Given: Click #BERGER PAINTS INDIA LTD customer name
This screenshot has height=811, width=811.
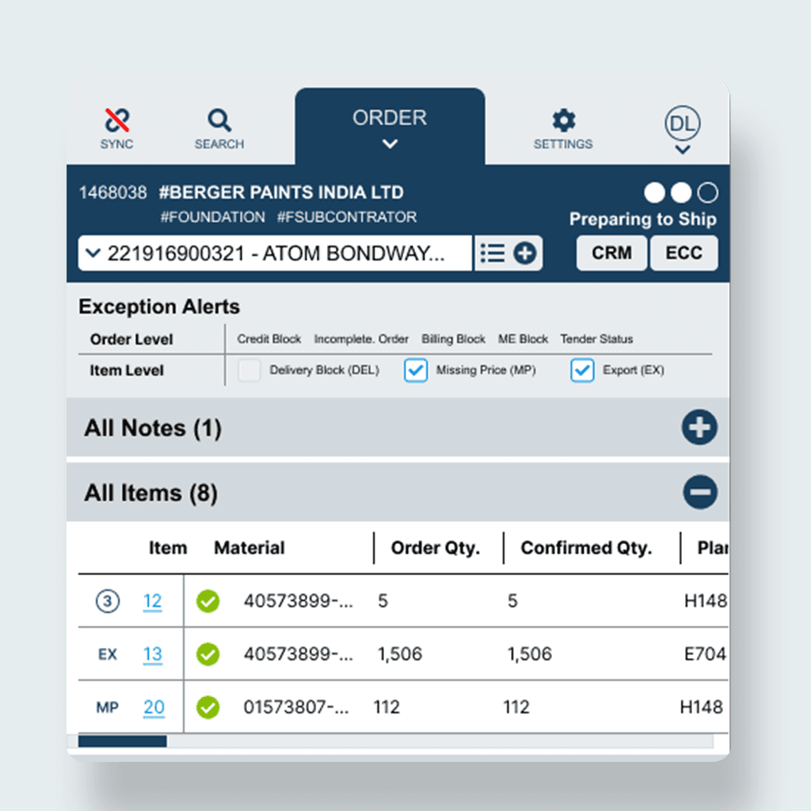Looking at the screenshot, I should 281,192.
